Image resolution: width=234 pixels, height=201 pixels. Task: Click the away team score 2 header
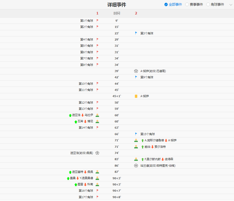(x=136, y=13)
